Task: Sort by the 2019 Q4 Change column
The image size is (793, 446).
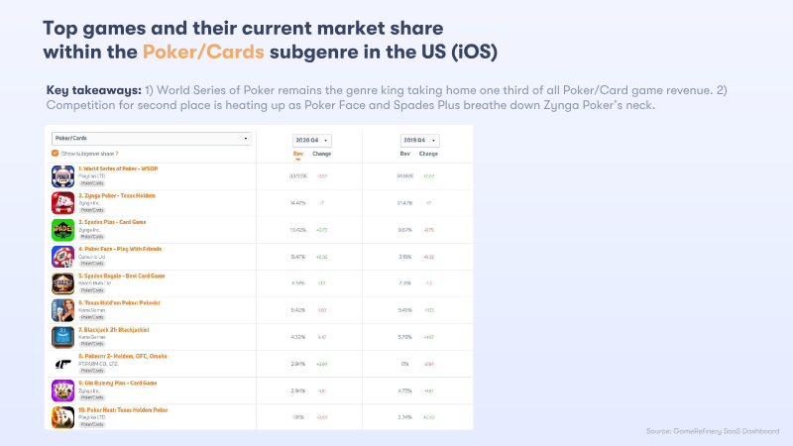Action: click(429, 155)
